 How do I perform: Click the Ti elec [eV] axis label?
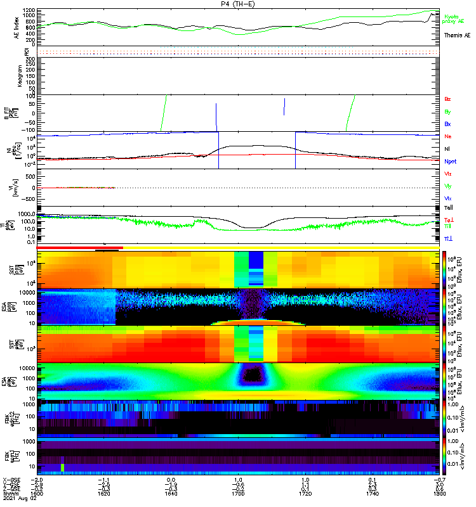click(7, 225)
